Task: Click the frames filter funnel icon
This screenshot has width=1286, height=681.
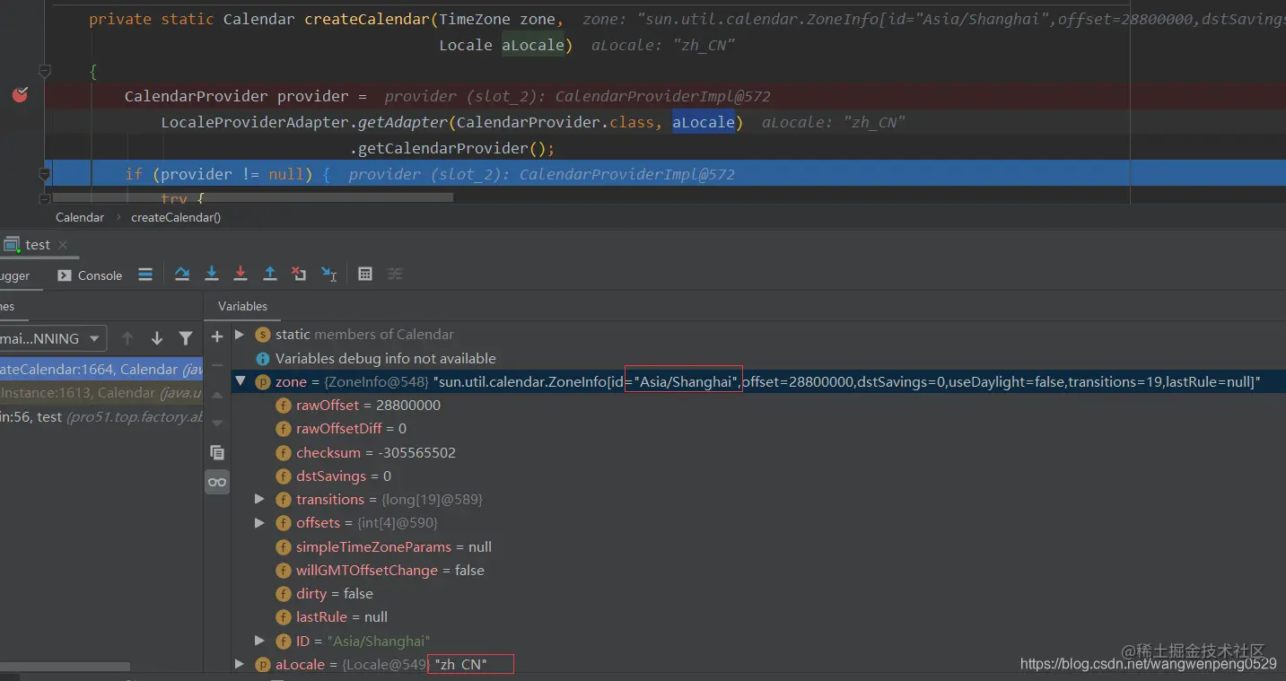Action: tap(186, 338)
